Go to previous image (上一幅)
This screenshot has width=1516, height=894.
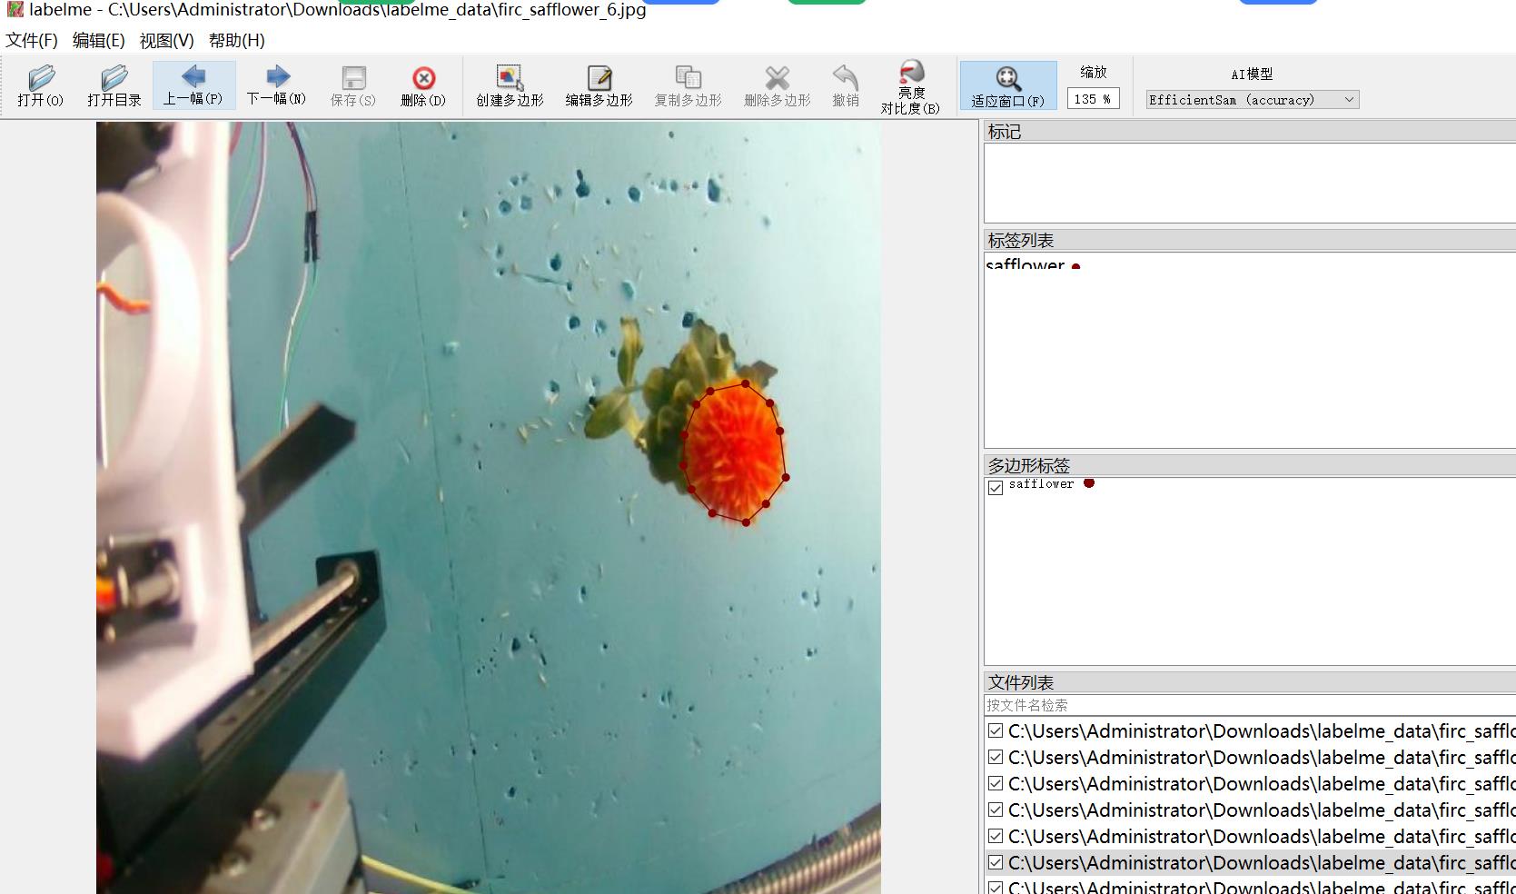193,85
